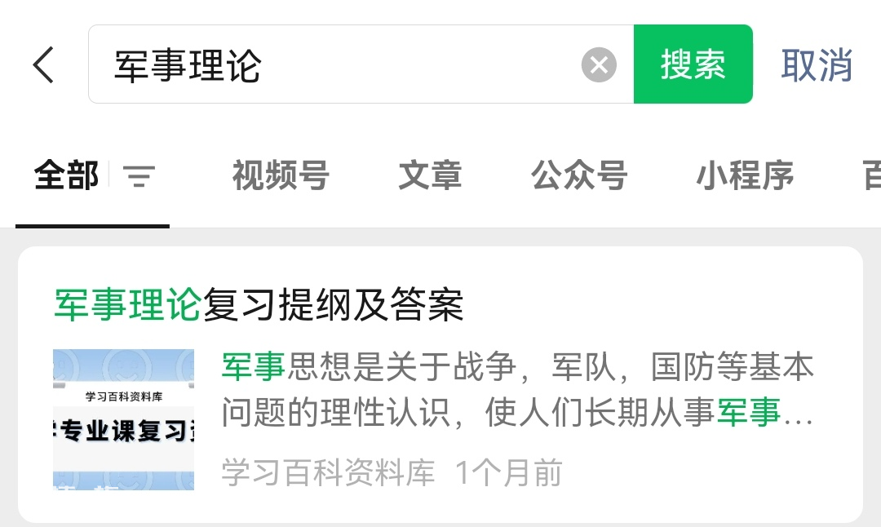Cancel the search with 取消
Image resolution: width=881 pixels, height=527 pixels.
pyautogui.click(x=817, y=65)
